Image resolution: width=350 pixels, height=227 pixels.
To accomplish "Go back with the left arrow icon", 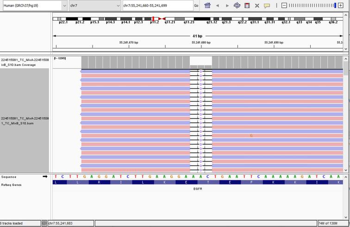I will [218, 6].
